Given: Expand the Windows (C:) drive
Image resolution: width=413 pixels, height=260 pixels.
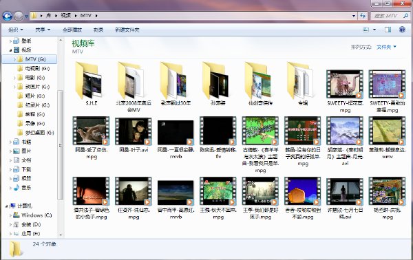Looking at the screenshot, I should pyautogui.click(x=10, y=215).
